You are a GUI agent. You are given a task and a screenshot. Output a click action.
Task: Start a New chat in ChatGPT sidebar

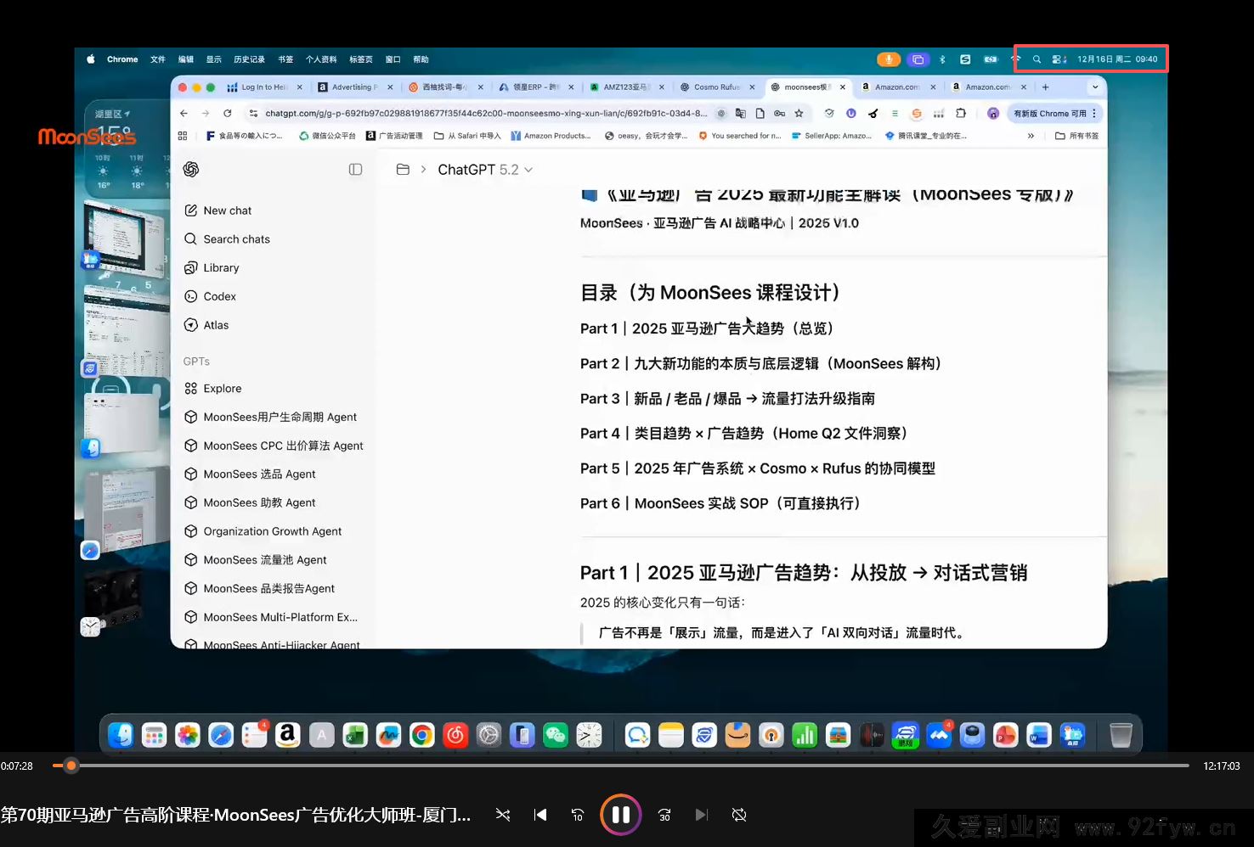(x=228, y=210)
